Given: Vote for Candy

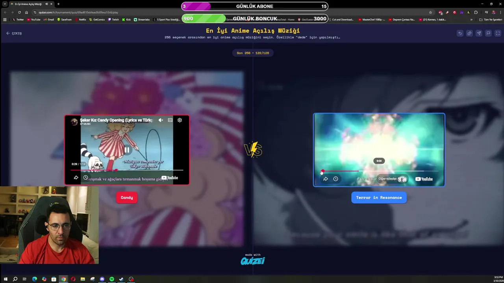Looking at the screenshot, I should click(x=127, y=197).
